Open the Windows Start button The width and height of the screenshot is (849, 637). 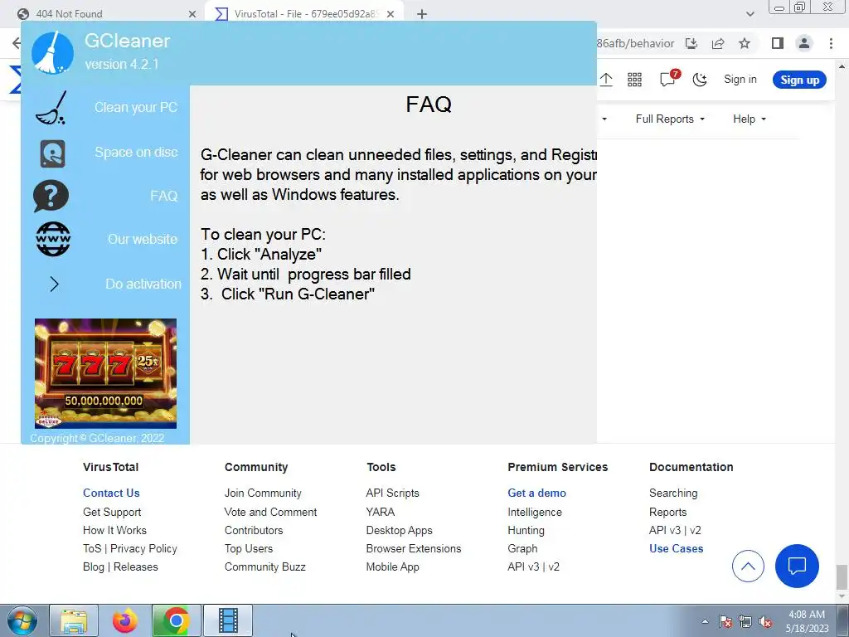pyautogui.click(x=22, y=621)
